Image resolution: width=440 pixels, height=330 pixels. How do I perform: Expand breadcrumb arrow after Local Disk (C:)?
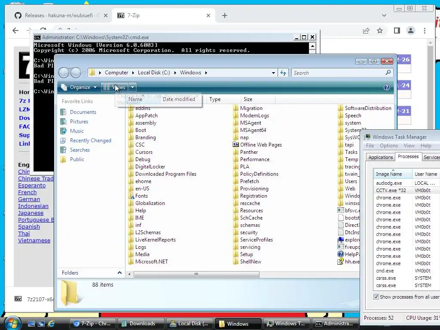(x=175, y=73)
